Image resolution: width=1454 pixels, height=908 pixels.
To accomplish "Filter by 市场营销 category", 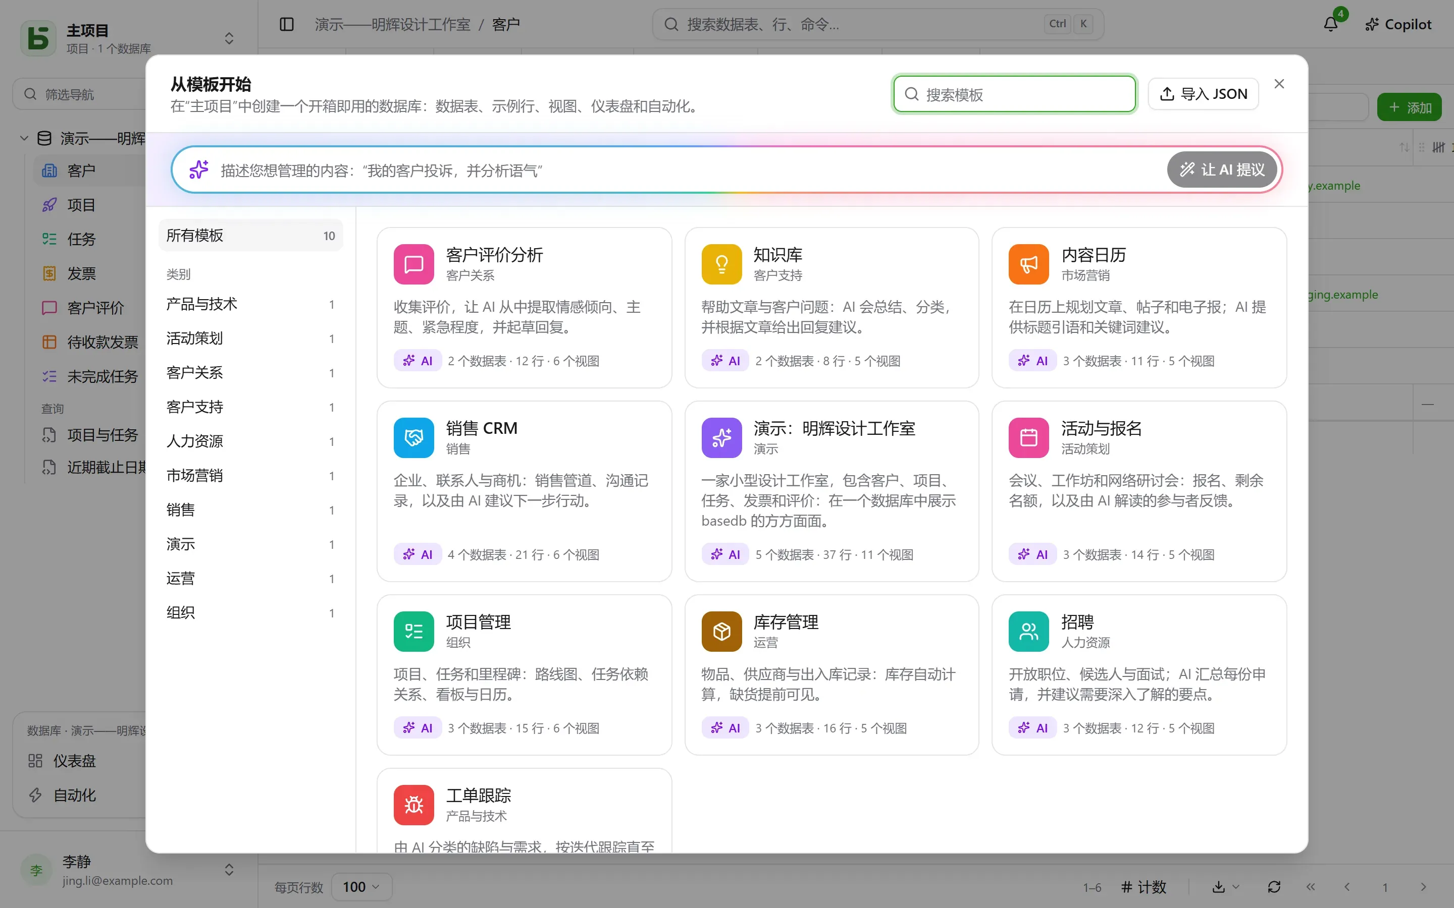I will tap(250, 476).
